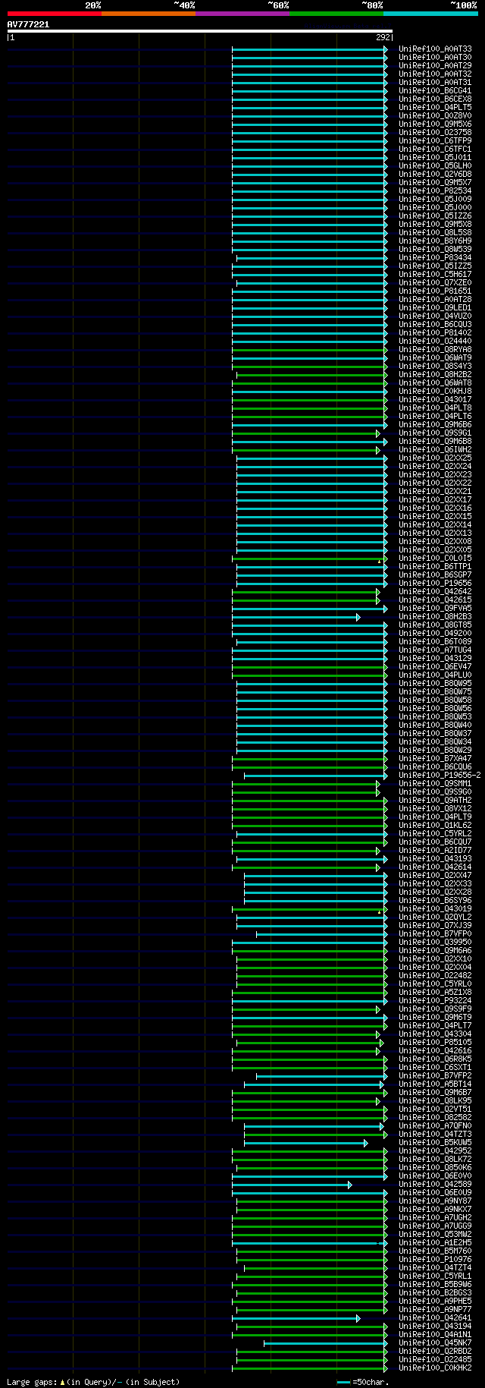Select the UniRef100_P83434 label
This screenshot has width=485, height=1388.
click(435, 258)
